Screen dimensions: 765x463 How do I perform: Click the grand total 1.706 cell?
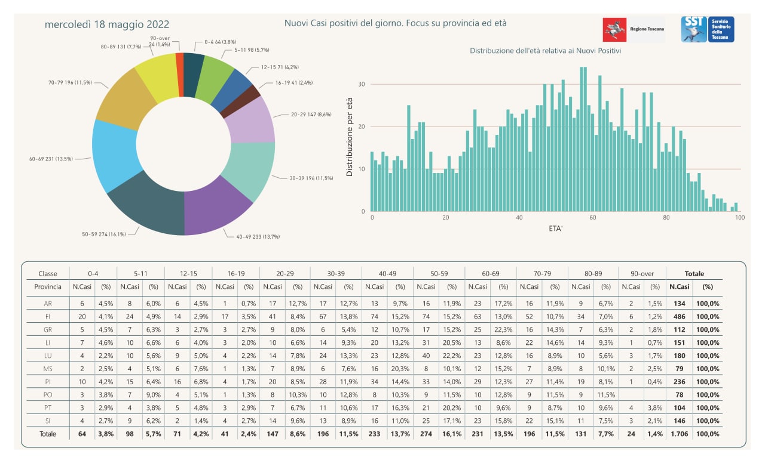pyautogui.click(x=678, y=434)
